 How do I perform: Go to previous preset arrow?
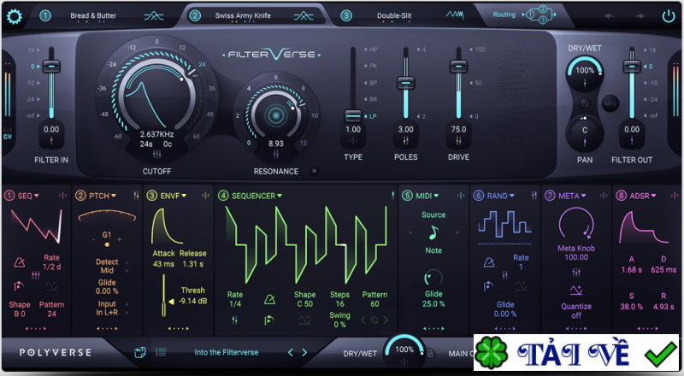tap(291, 352)
